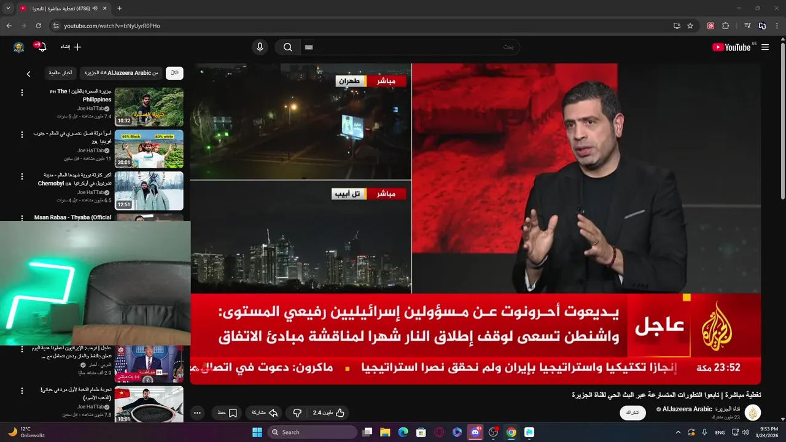Advance filter chips with the chevron arrow
Image resolution: width=786 pixels, height=442 pixels.
28,74
